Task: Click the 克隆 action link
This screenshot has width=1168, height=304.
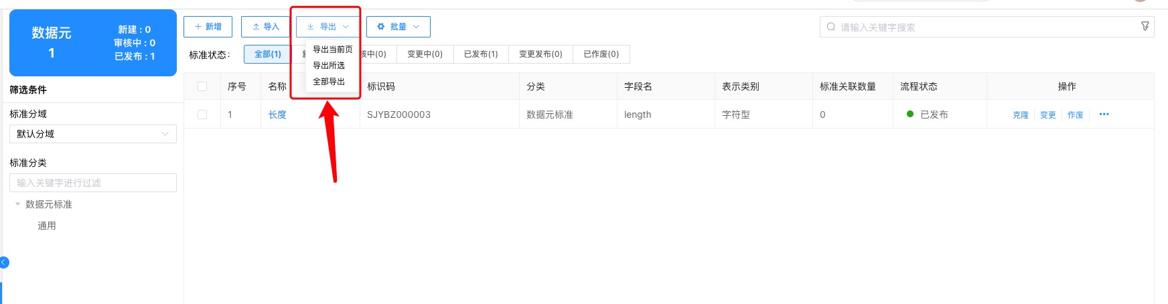Action: [x=1020, y=115]
